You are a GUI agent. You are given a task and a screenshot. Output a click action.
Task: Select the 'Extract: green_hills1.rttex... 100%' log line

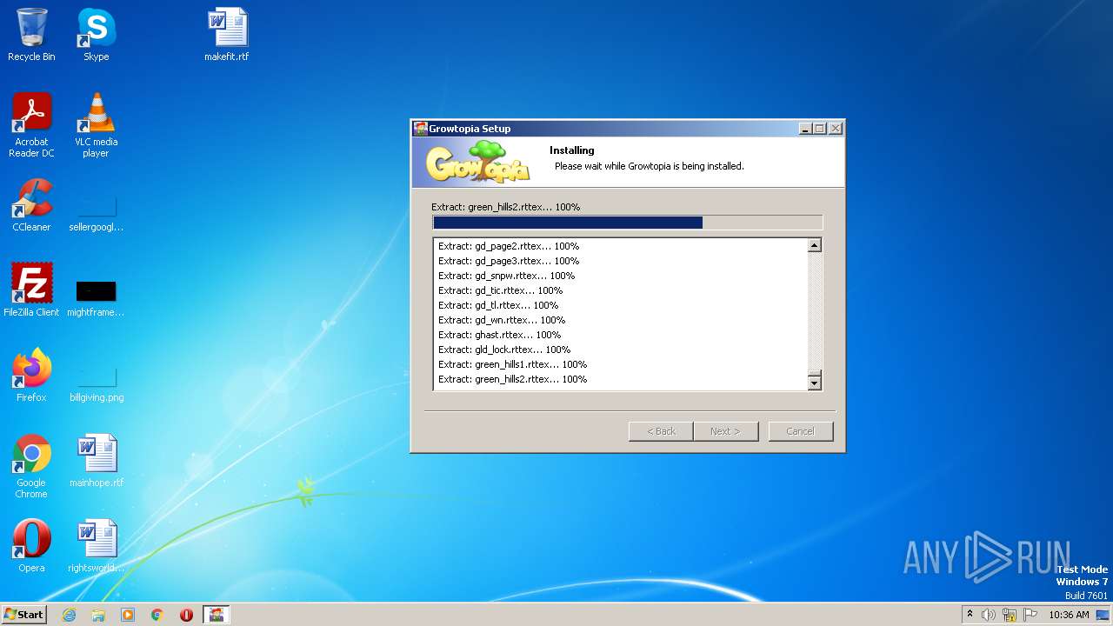click(512, 364)
